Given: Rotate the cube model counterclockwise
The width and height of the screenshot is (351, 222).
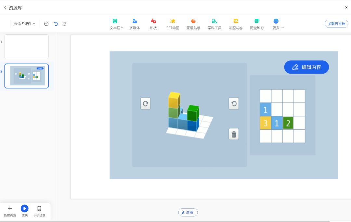Looking at the screenshot, I should [x=234, y=104].
